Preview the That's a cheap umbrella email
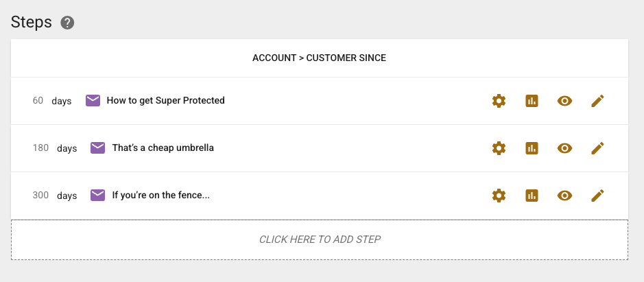Viewport: 644px width, 282px height. [x=564, y=148]
